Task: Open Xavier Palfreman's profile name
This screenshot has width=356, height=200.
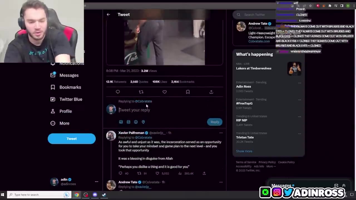Action: 131,133
